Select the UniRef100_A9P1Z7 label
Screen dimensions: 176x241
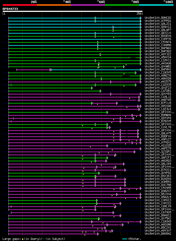[158, 139]
